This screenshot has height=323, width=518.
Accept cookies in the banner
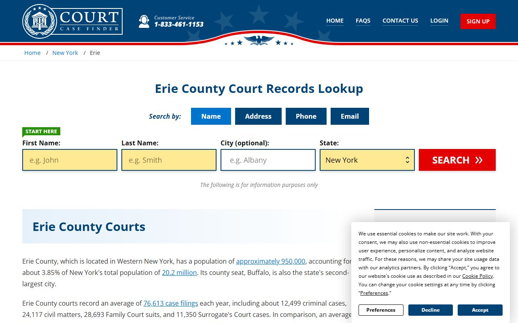coord(480,310)
